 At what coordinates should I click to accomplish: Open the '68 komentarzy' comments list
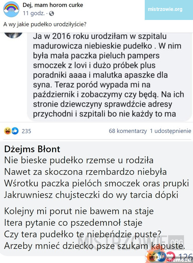(128, 131)
